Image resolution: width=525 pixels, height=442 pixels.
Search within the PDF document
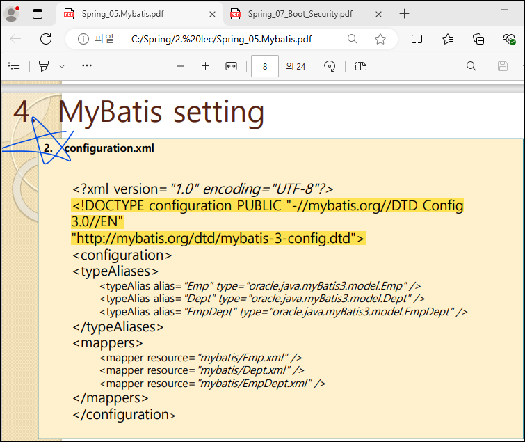[x=471, y=66]
